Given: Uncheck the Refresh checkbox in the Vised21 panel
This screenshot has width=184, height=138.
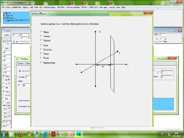Looking at the screenshot, I should [x=4, y=76].
